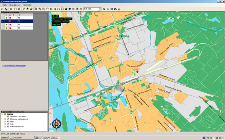Open the map scale dropdown arrow
225x140 pixels.
click(x=100, y=9)
